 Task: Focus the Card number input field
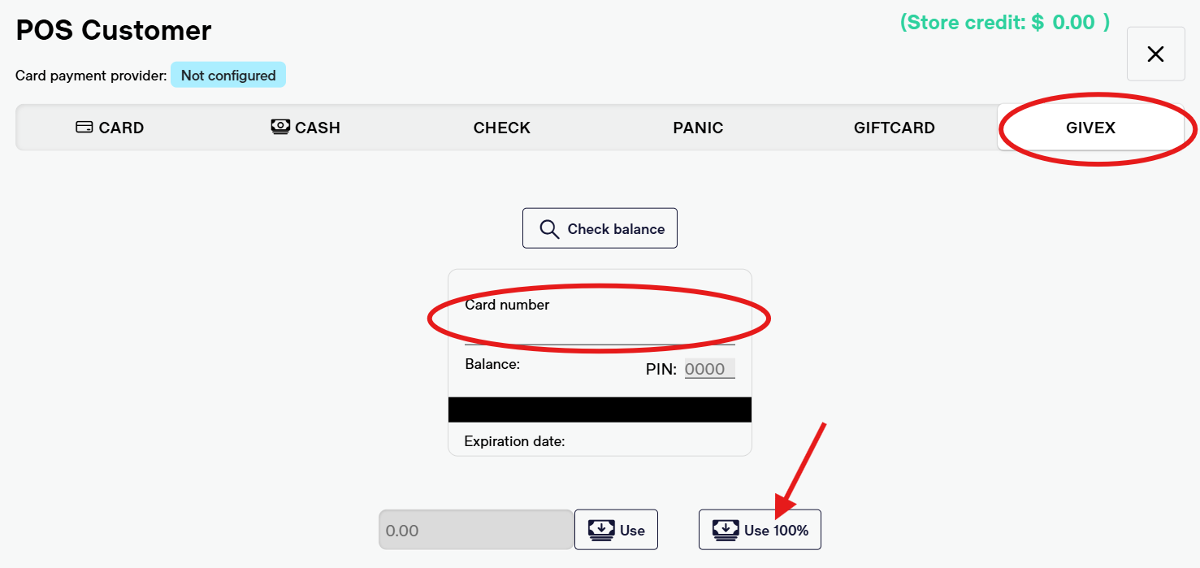tap(600, 332)
